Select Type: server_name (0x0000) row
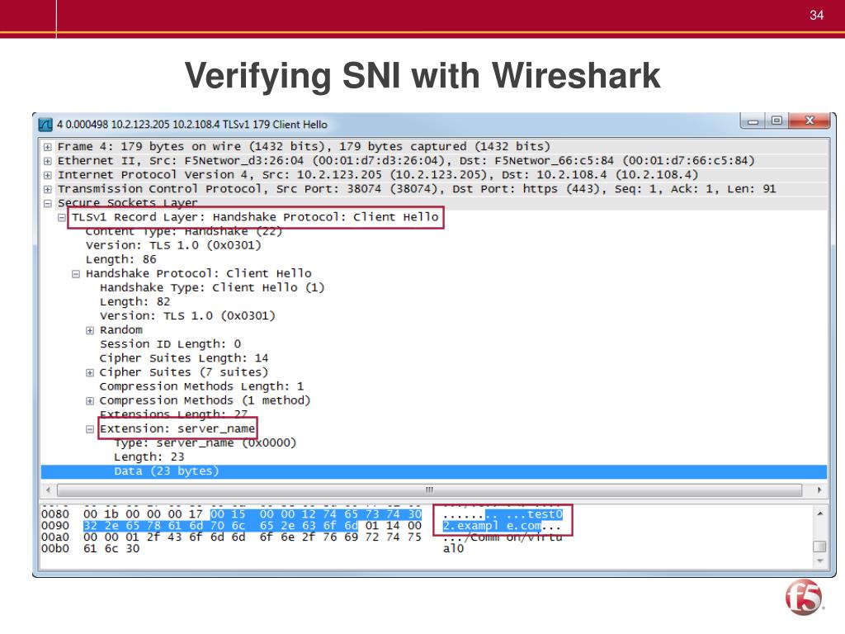Image resolution: width=845 pixels, height=634 pixels. point(205,443)
